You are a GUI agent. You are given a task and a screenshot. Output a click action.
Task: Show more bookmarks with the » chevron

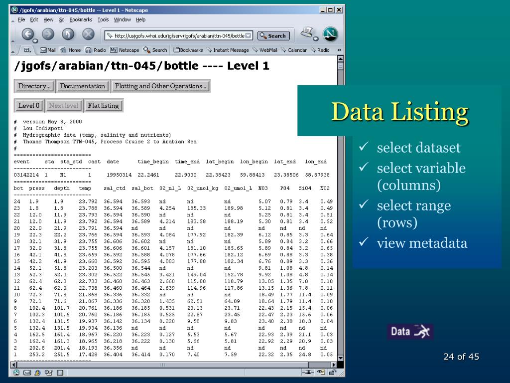[339, 50]
